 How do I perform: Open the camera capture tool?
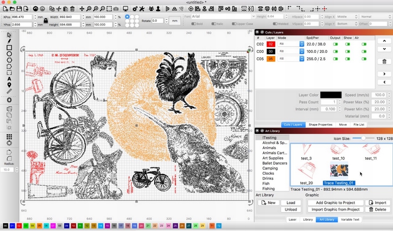click(115, 9)
